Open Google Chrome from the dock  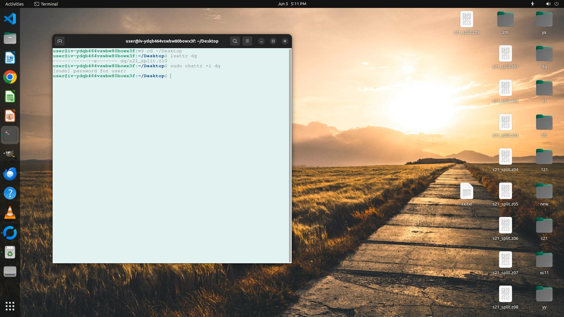(x=10, y=77)
